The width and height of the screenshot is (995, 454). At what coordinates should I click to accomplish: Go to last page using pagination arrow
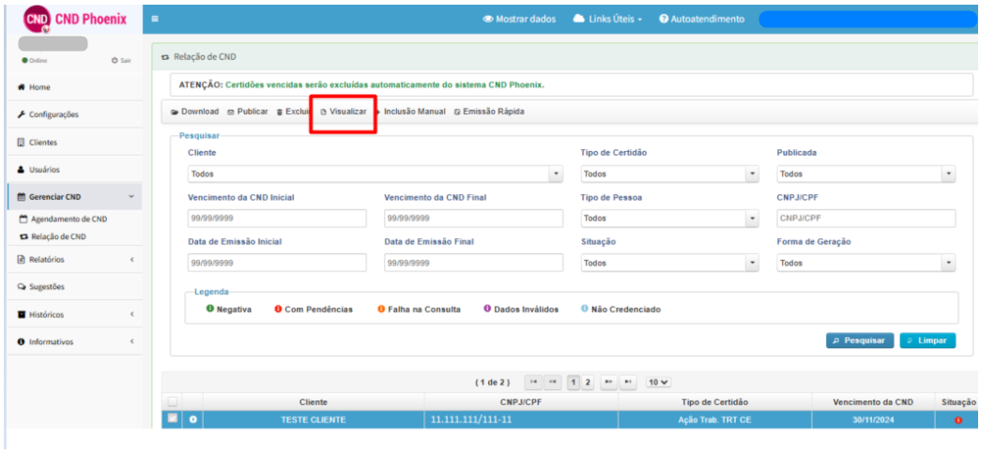click(x=628, y=383)
